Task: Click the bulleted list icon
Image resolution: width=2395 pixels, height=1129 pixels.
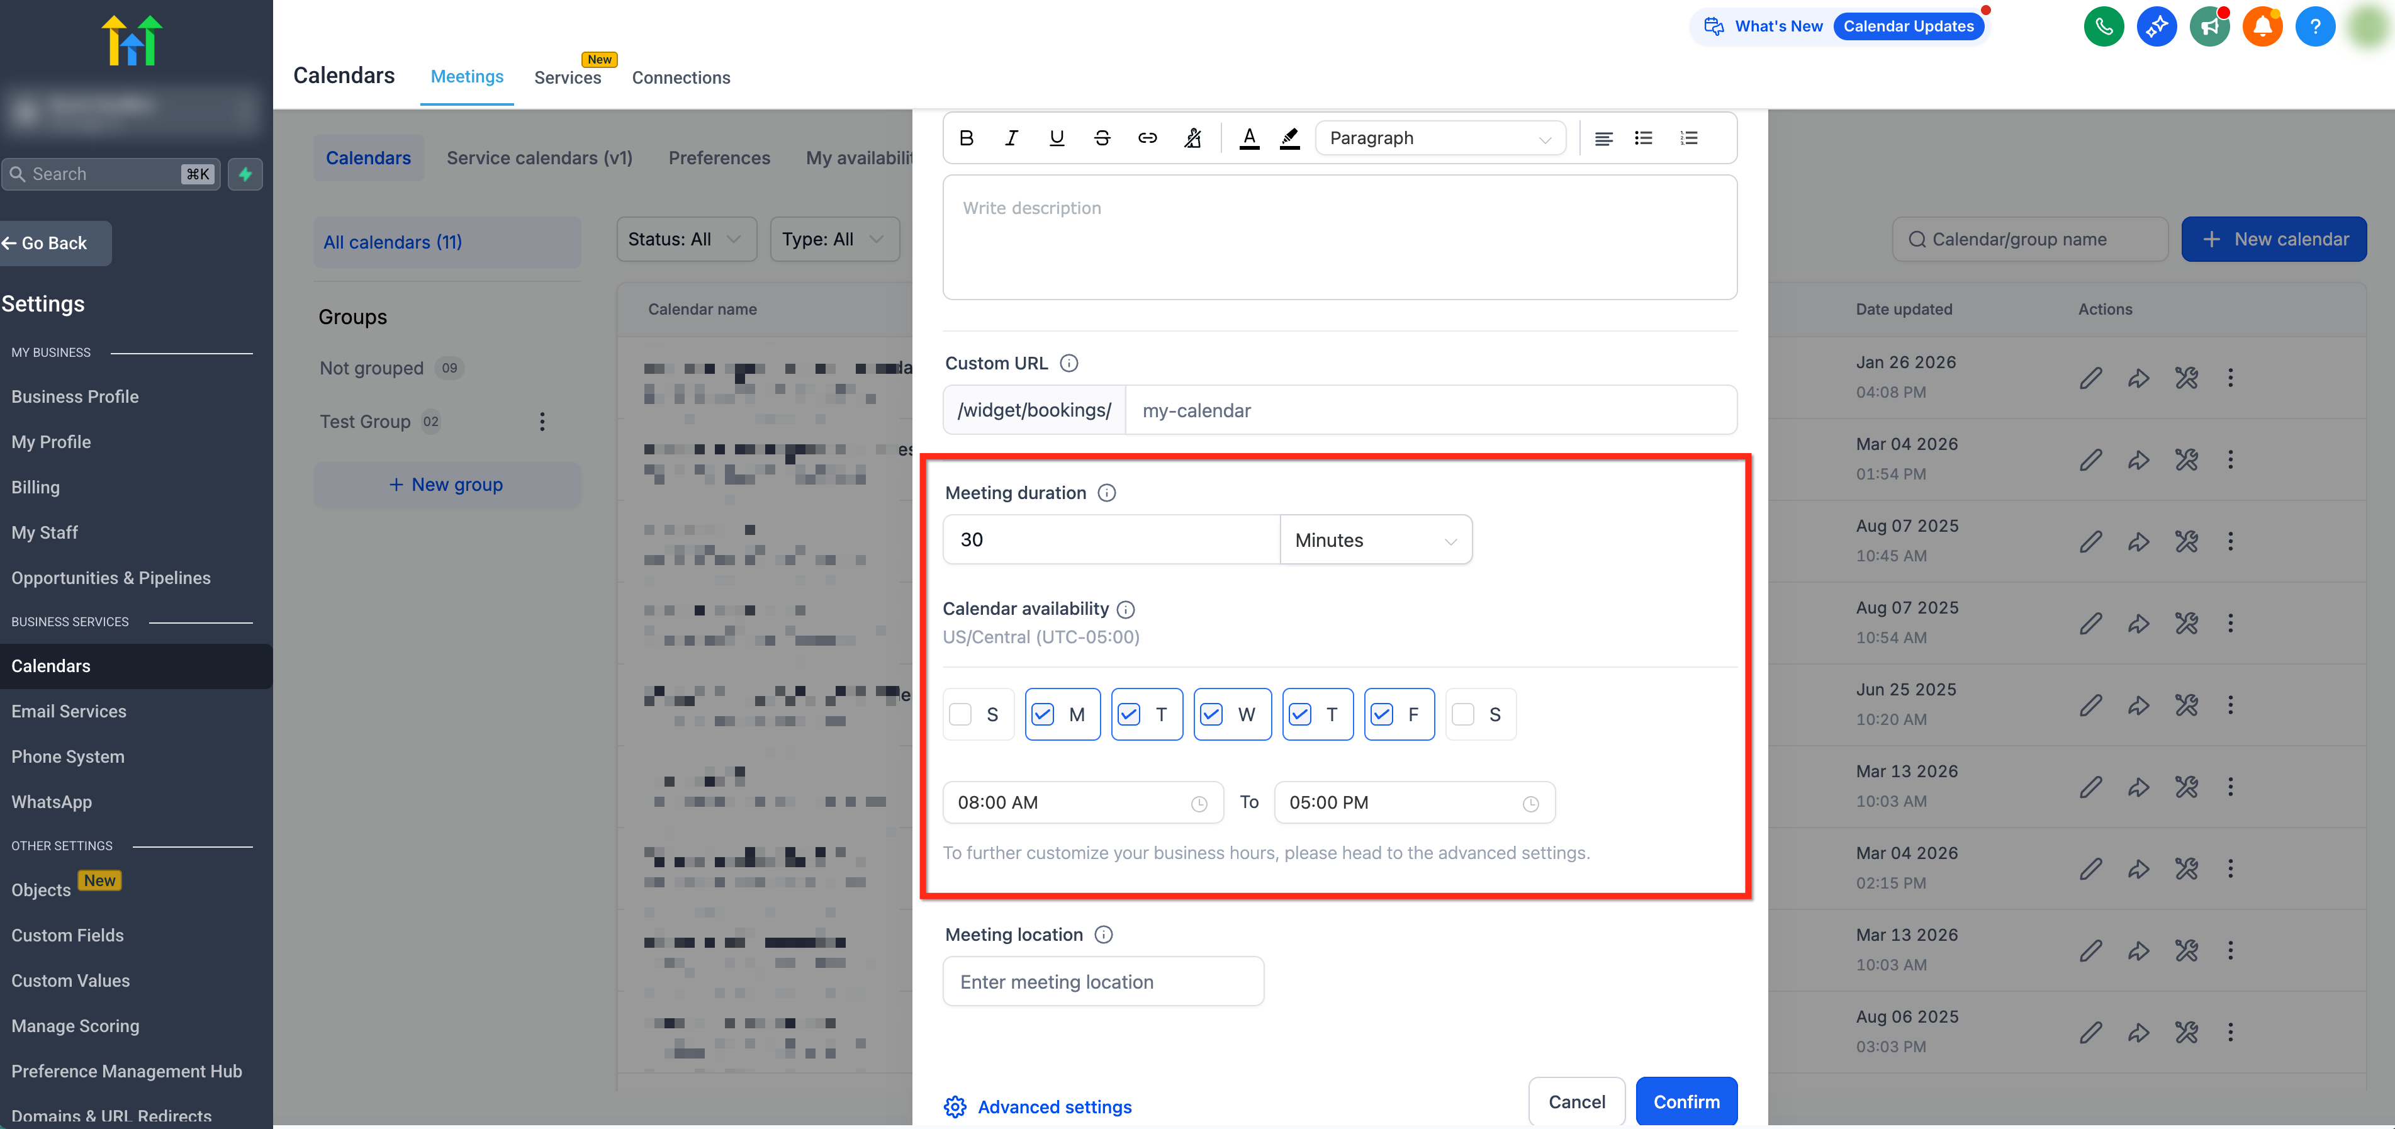Action: pyautogui.click(x=1644, y=138)
